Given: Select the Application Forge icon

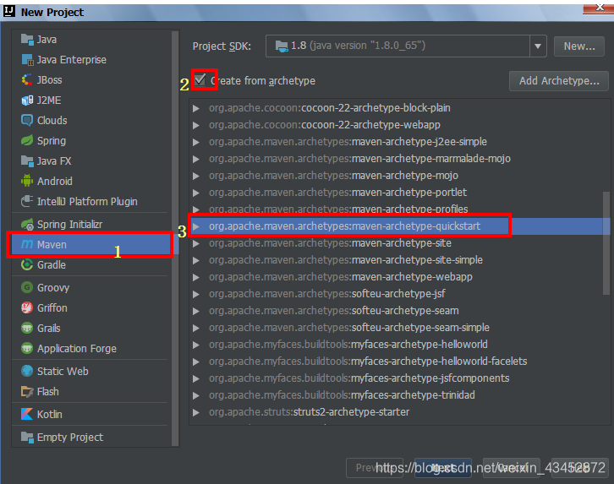Looking at the screenshot, I should coord(27,348).
